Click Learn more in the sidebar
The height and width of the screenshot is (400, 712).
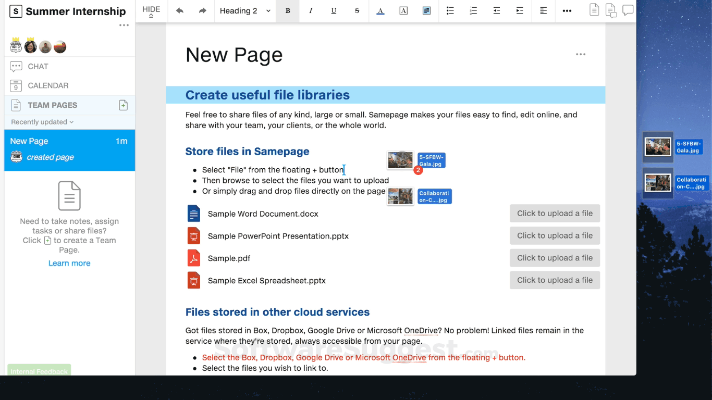69,263
